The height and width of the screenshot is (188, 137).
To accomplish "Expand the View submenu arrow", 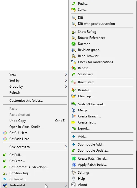I will click(66, 74).
